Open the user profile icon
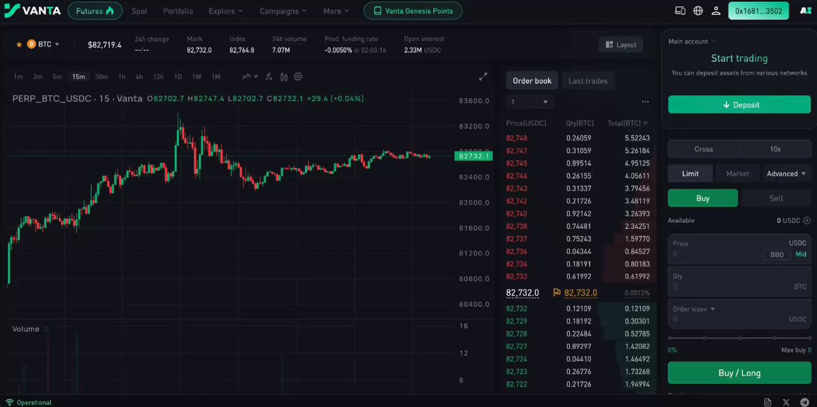Image resolution: width=817 pixels, height=407 pixels. click(716, 11)
